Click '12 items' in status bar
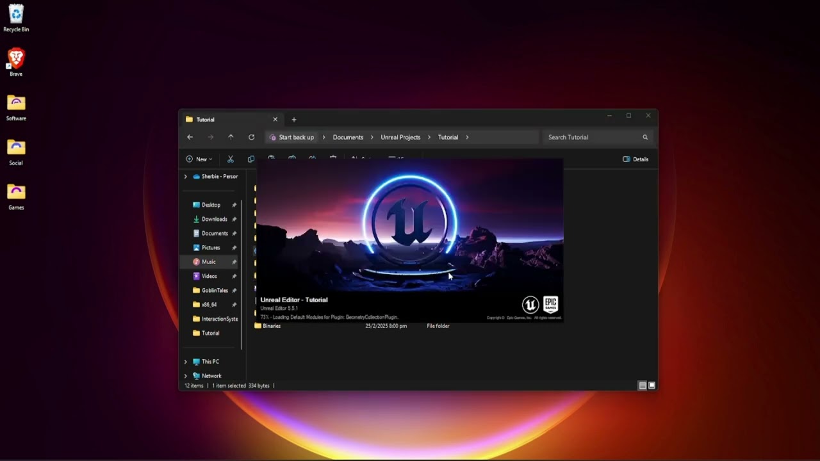This screenshot has width=820, height=461. coord(193,385)
